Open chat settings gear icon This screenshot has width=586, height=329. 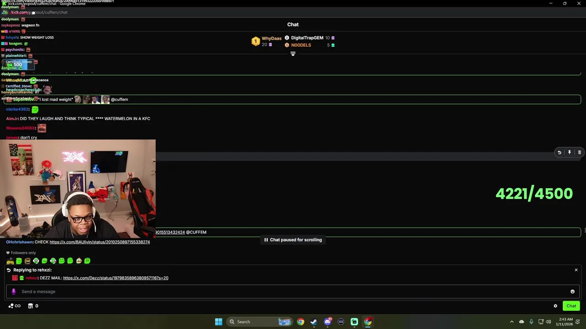[555, 306]
